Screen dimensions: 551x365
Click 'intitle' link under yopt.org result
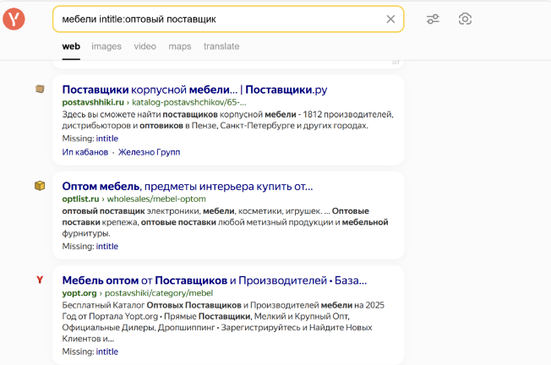tap(107, 351)
